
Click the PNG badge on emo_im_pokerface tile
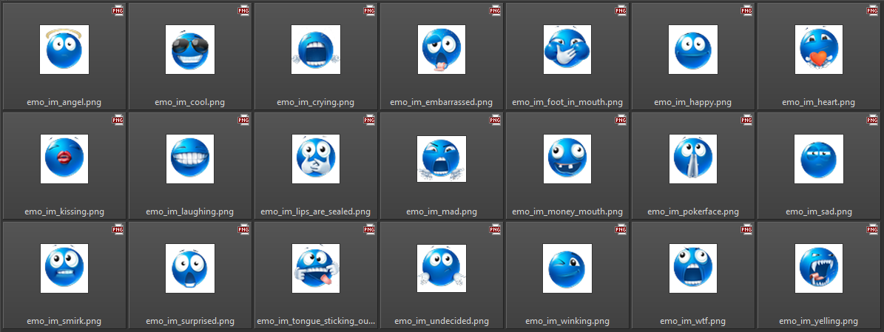[746, 120]
